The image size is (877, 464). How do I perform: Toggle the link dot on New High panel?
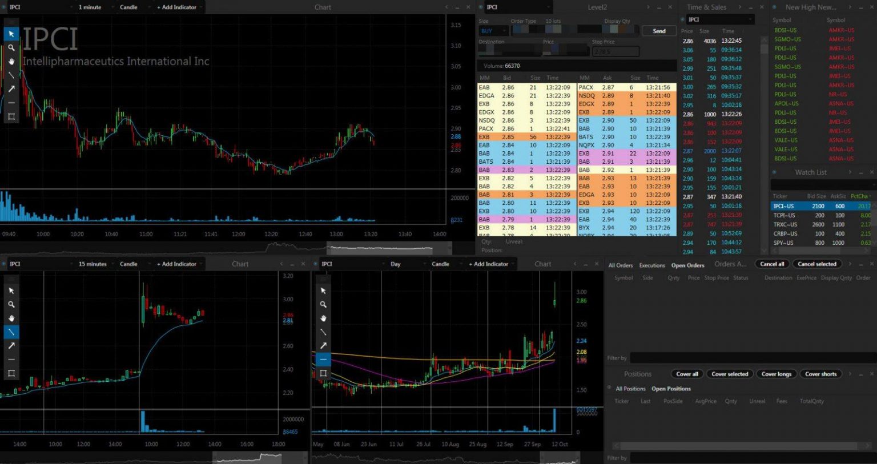774,7
